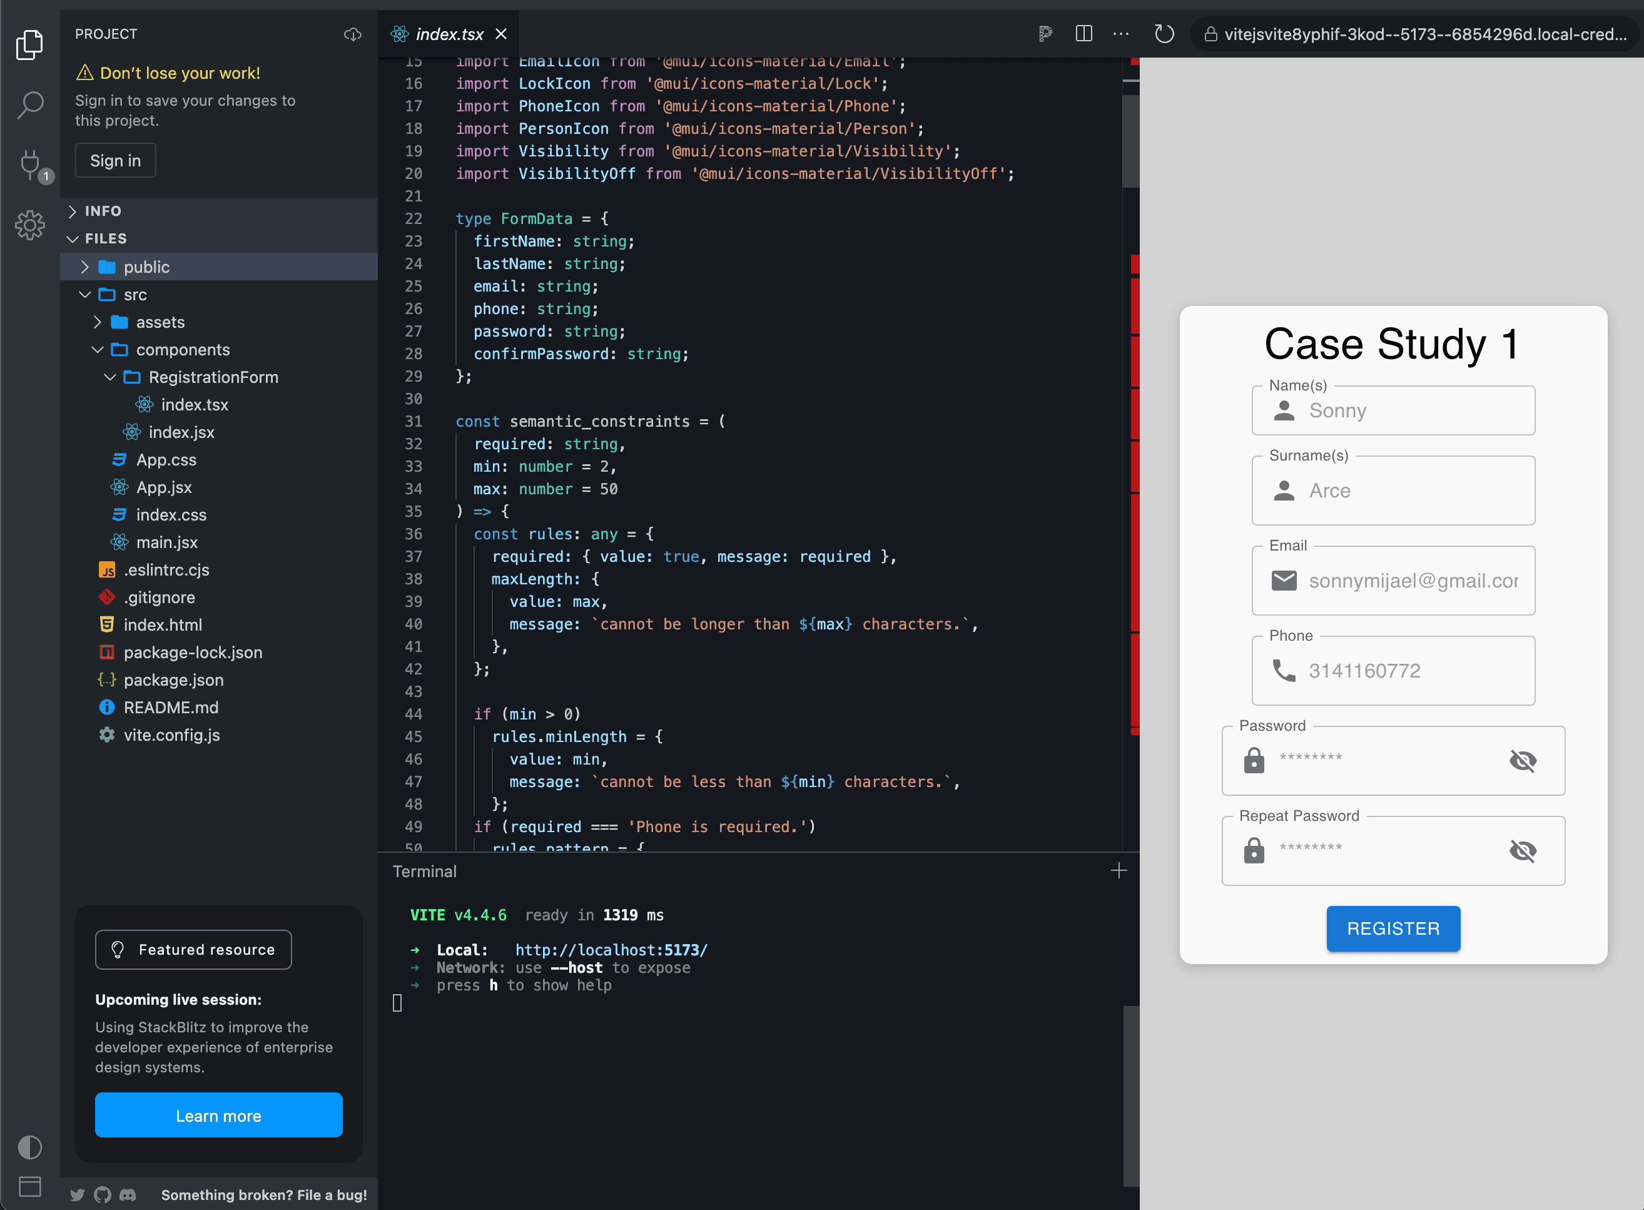Viewport: 1644px width, 1210px height.
Task: Click the split editor icon in toolbar
Action: point(1083,33)
